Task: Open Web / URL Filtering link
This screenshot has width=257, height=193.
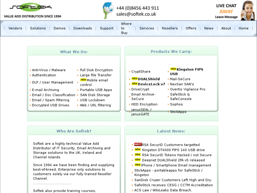Action: [95, 105]
